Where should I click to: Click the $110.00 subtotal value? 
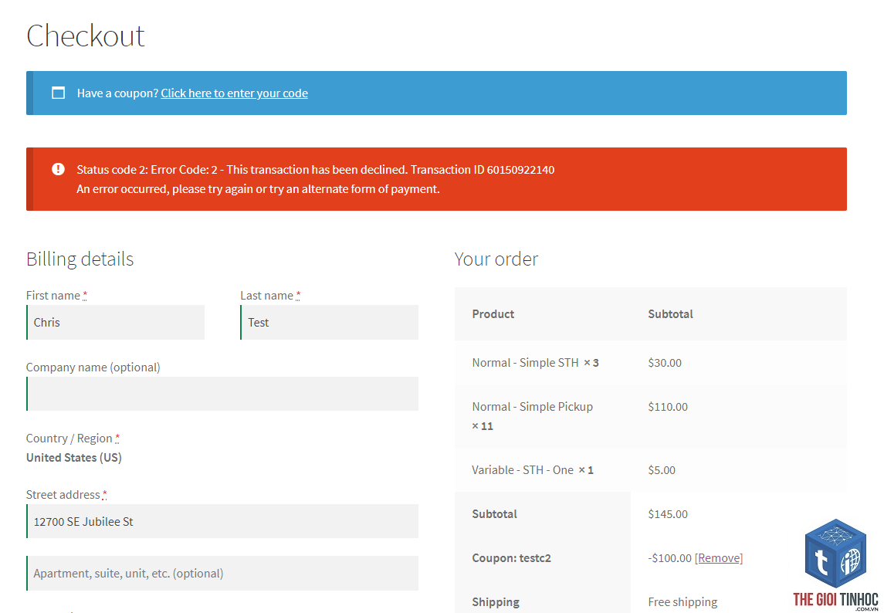668,407
